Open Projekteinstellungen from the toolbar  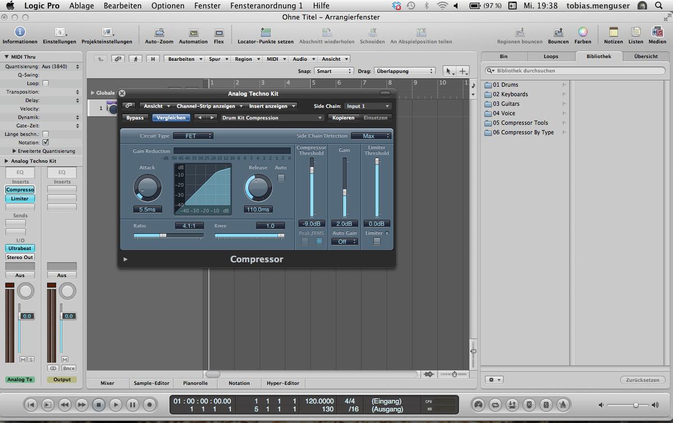[x=107, y=32]
